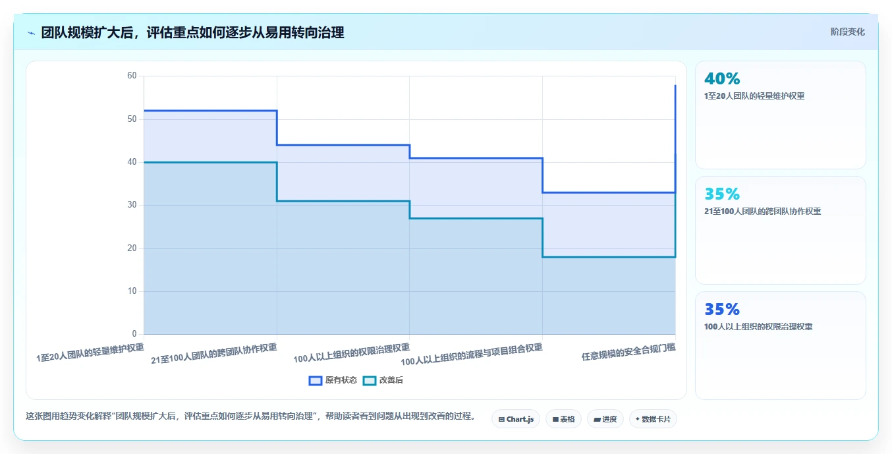Viewport: 892px width, 454px height.
Task: Click the y-axis value 0
Action: 134,334
